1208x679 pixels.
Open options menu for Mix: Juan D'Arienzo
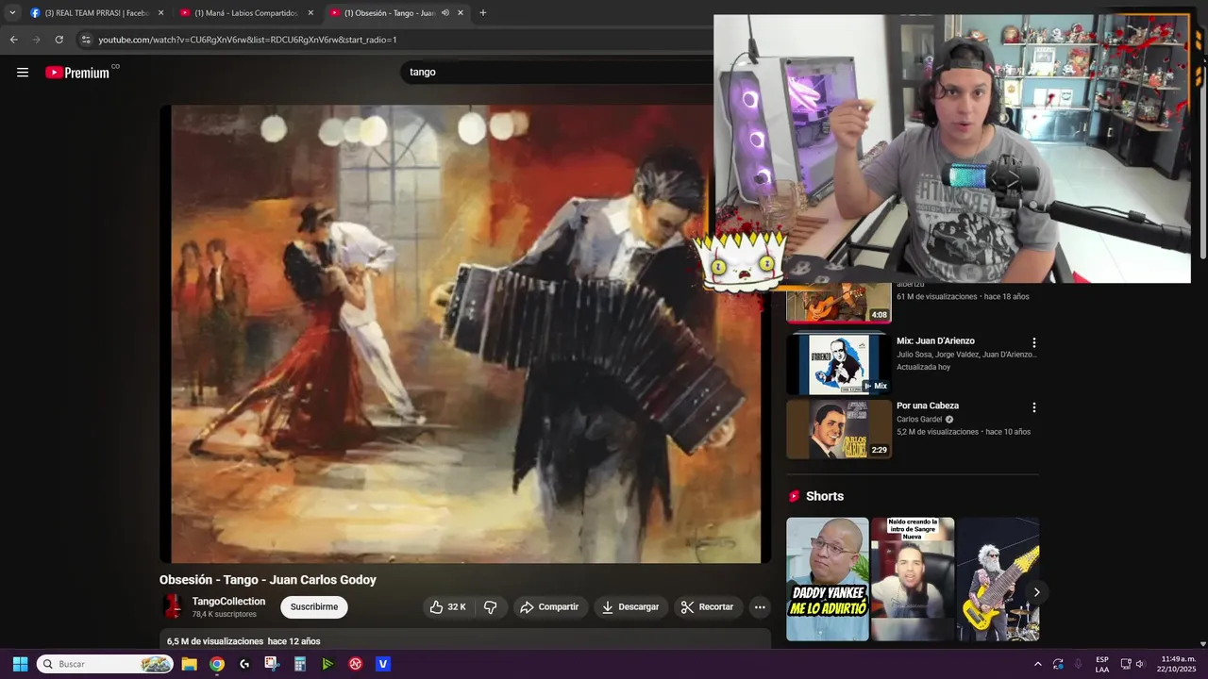1033,343
